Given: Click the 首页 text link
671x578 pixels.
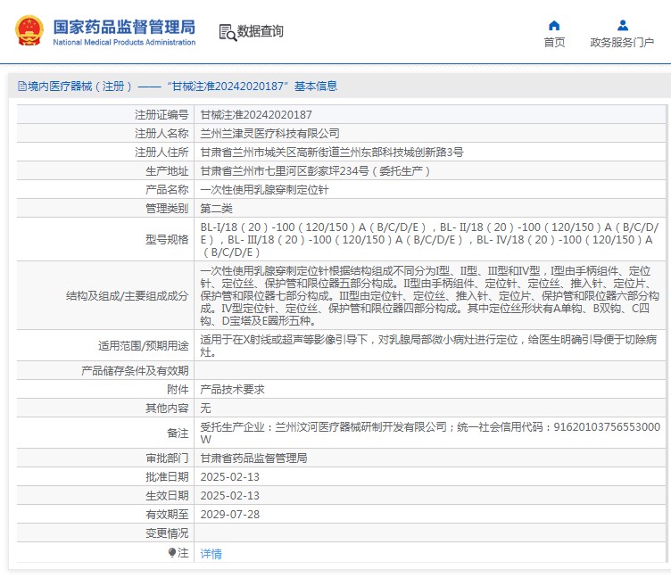Looking at the screenshot, I should (554, 42).
